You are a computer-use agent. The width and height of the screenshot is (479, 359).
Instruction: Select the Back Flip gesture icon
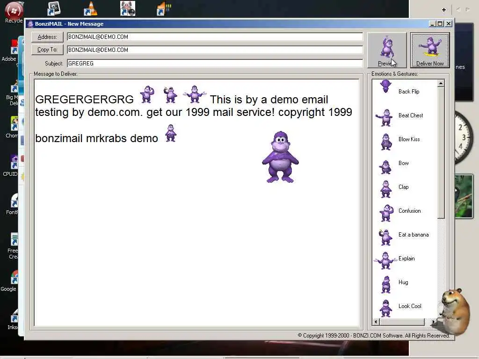click(x=385, y=86)
